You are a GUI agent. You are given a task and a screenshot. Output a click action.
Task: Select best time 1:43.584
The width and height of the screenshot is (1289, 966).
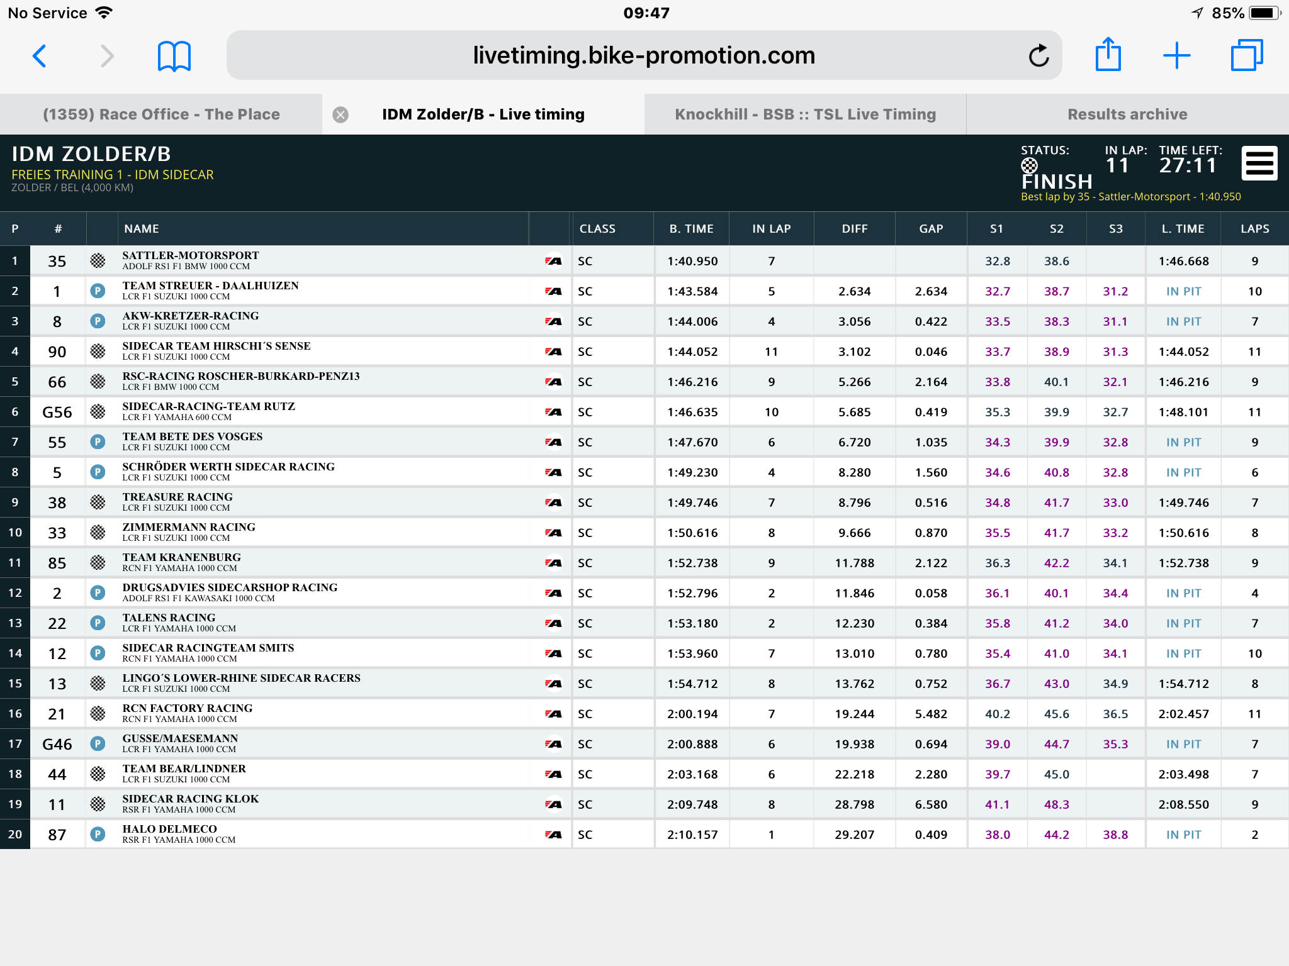tap(692, 291)
